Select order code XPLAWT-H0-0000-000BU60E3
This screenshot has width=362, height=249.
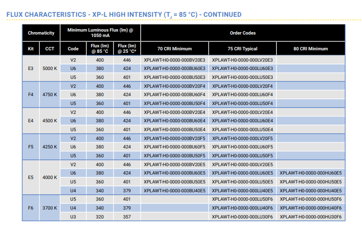(x=174, y=69)
